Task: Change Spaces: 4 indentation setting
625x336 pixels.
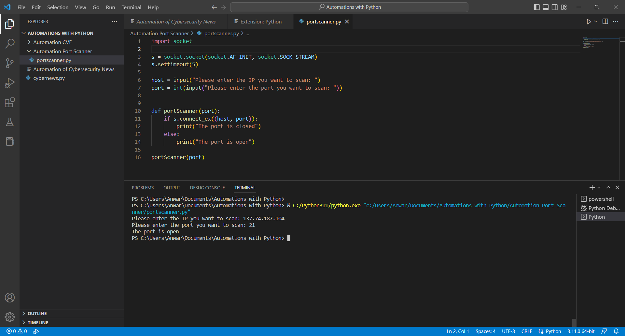Action: 485,331
